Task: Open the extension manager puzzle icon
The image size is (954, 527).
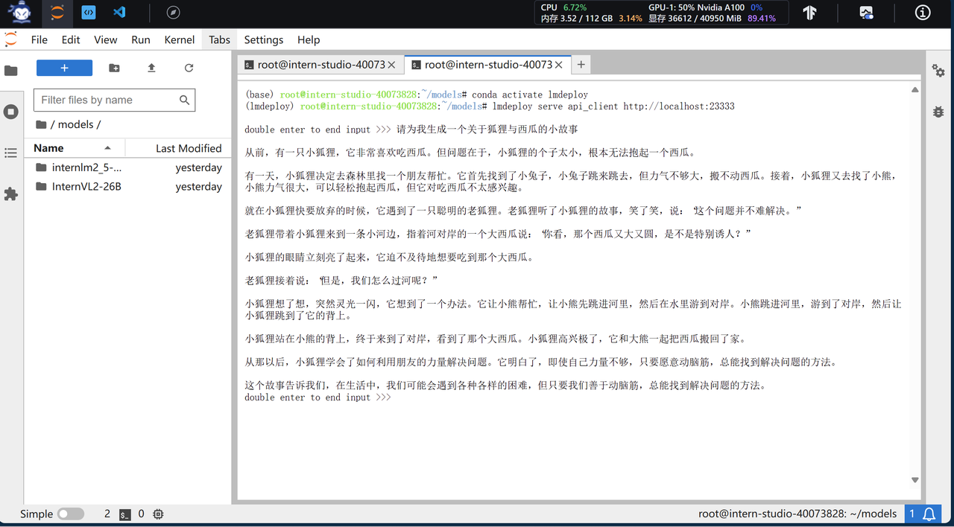Action: 11,194
